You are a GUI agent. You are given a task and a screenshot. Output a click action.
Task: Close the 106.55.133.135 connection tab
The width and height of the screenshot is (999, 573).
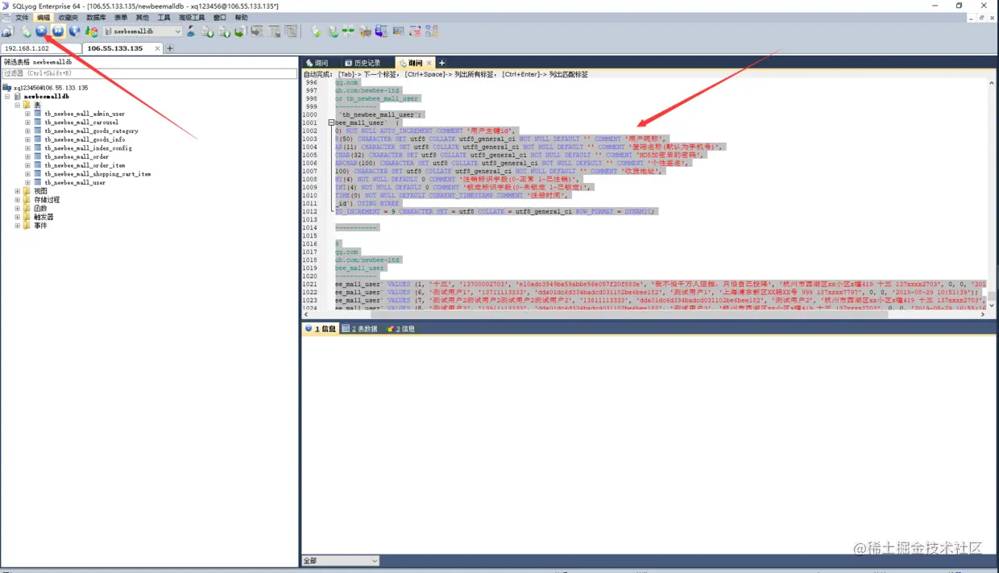(157, 48)
